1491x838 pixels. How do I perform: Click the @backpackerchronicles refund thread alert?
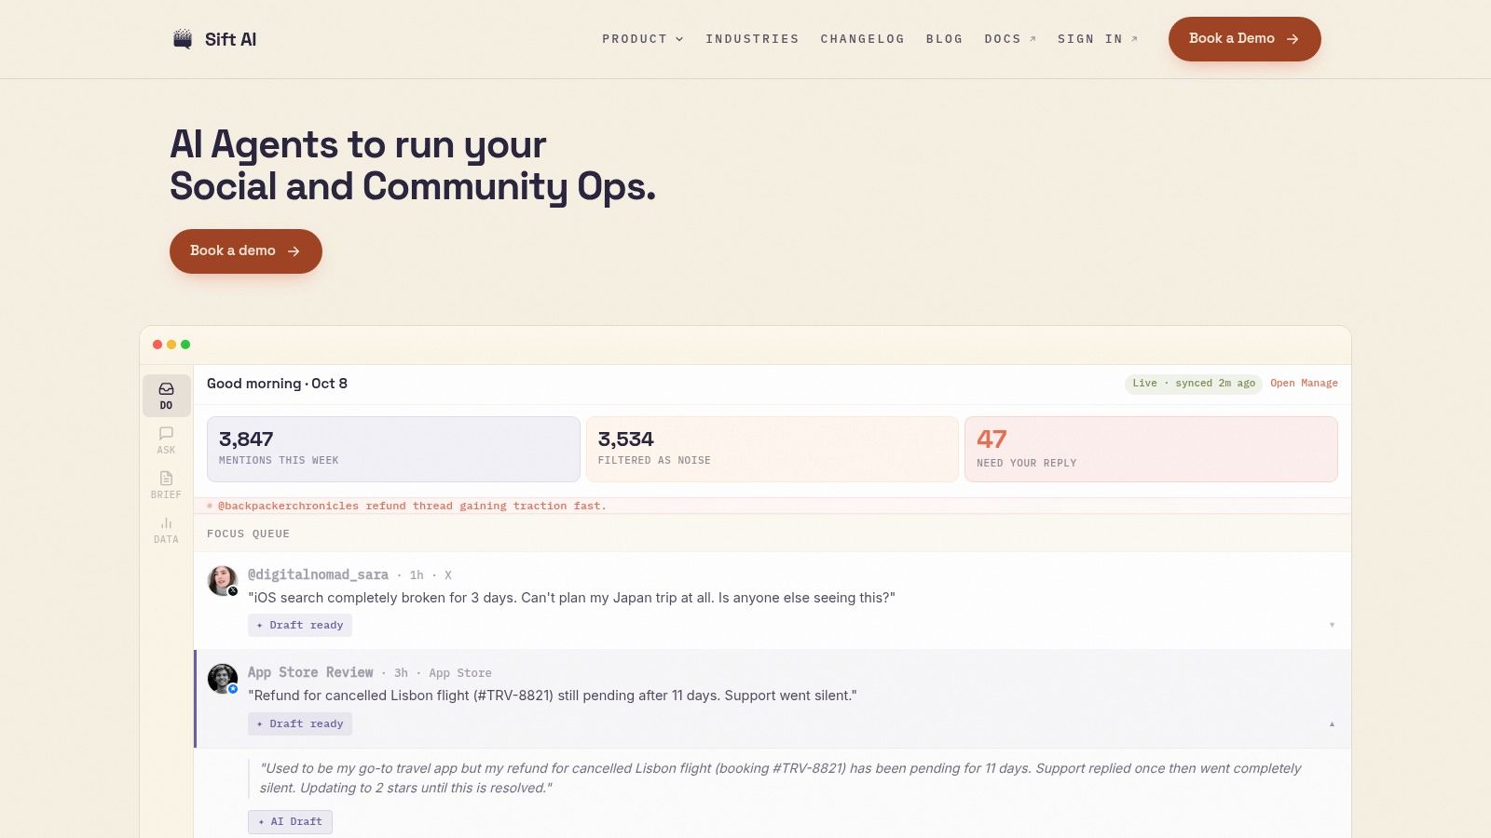(773, 506)
